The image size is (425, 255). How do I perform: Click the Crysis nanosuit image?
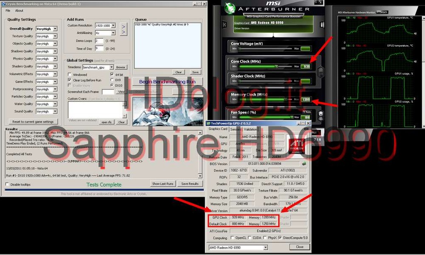pos(168,112)
